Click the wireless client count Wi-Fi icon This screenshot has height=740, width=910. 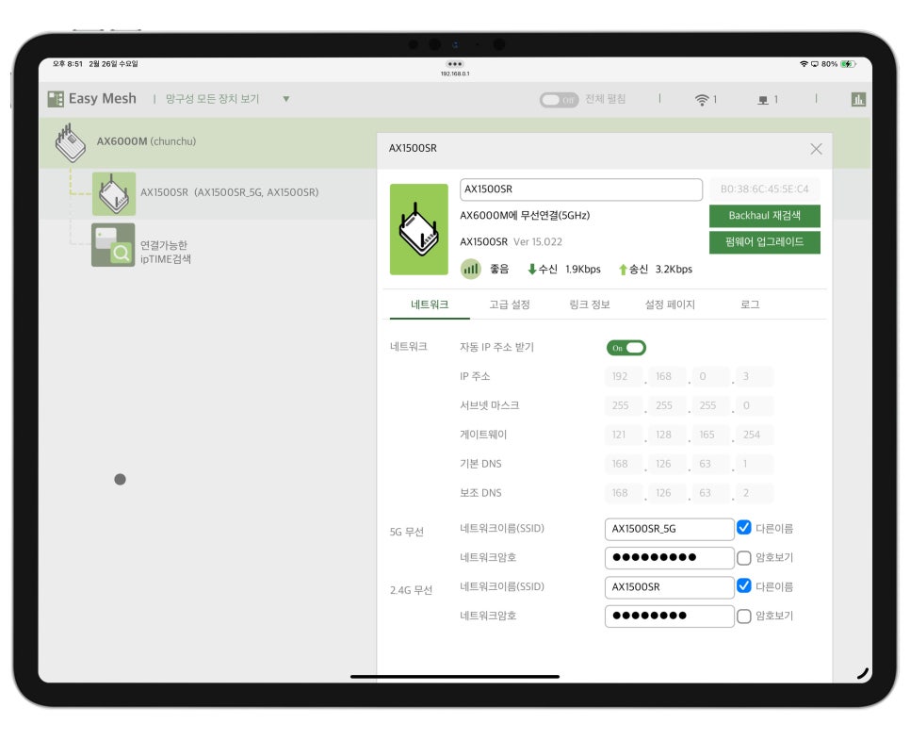[x=702, y=100]
